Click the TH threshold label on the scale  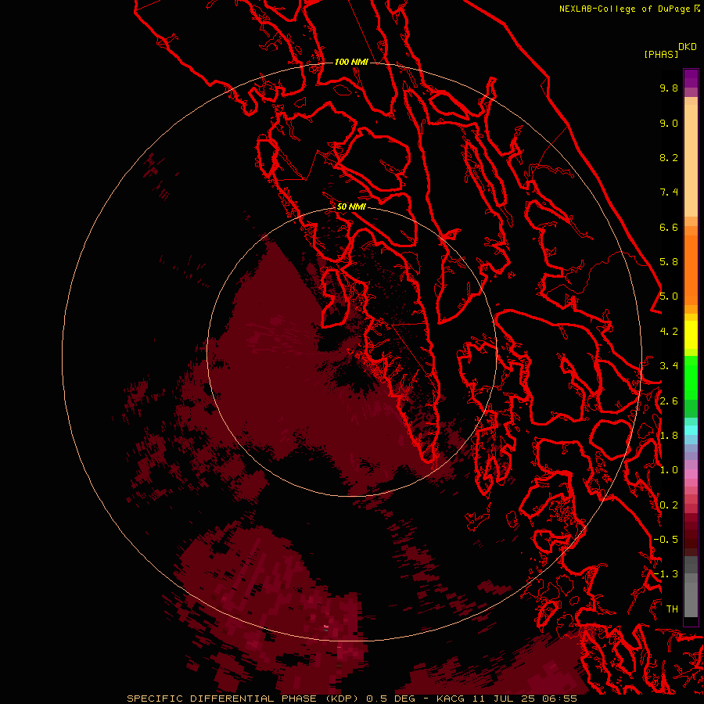672,609
